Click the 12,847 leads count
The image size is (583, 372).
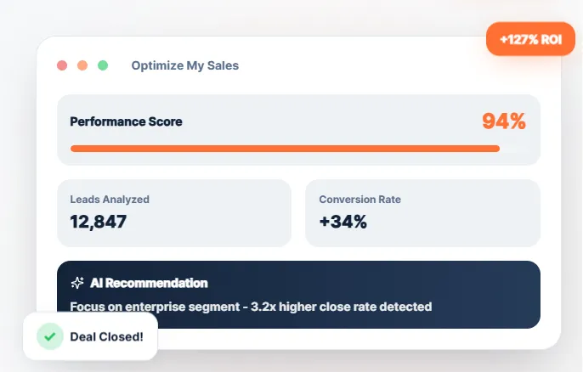click(99, 223)
